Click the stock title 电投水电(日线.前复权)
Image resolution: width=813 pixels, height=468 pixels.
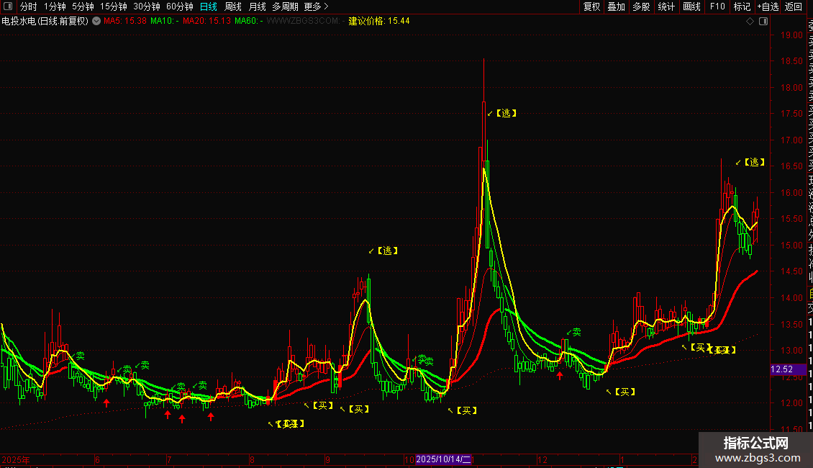click(x=45, y=22)
